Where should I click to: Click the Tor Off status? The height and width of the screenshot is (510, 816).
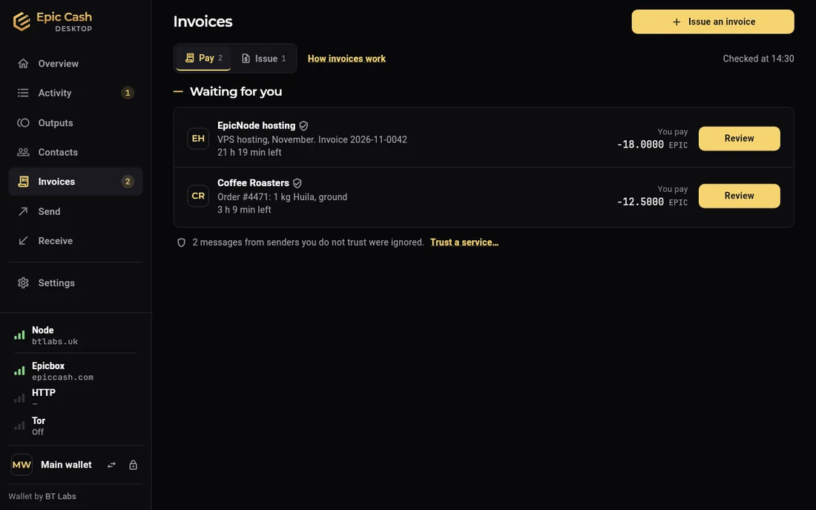[38, 432]
